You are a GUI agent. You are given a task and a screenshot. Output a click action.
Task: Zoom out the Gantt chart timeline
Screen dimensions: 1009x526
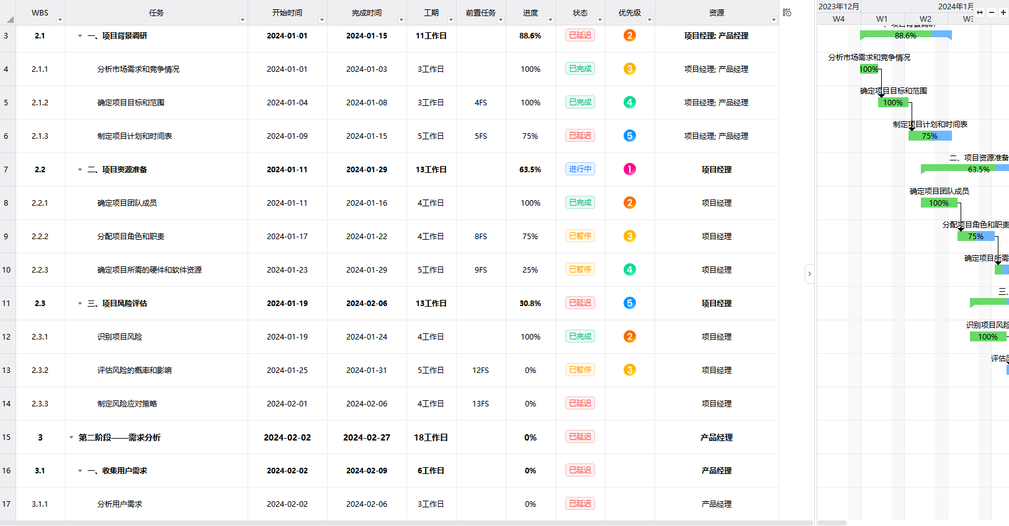coord(992,12)
